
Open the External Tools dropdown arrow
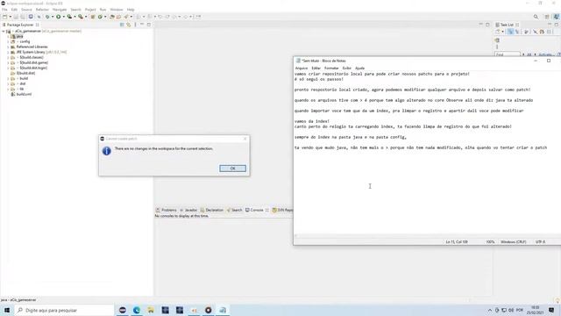[x=86, y=17]
